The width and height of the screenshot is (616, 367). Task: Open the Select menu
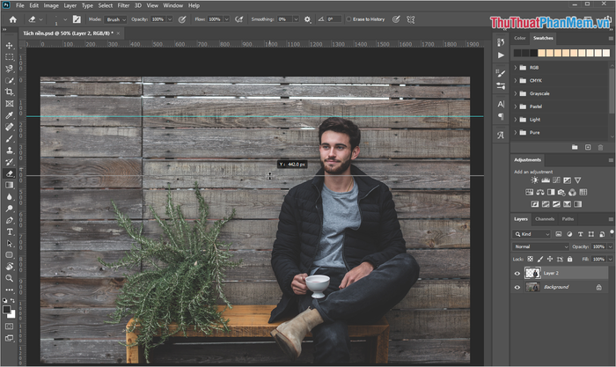point(106,5)
